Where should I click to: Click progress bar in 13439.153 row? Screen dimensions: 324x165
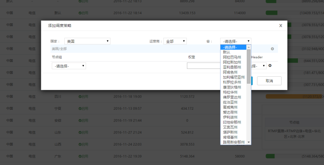point(271,13)
